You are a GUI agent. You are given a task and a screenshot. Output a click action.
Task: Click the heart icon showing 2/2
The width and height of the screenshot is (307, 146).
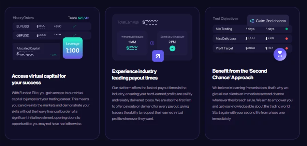(280, 54)
